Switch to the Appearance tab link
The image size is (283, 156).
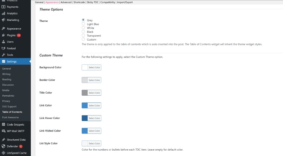point(52,2)
